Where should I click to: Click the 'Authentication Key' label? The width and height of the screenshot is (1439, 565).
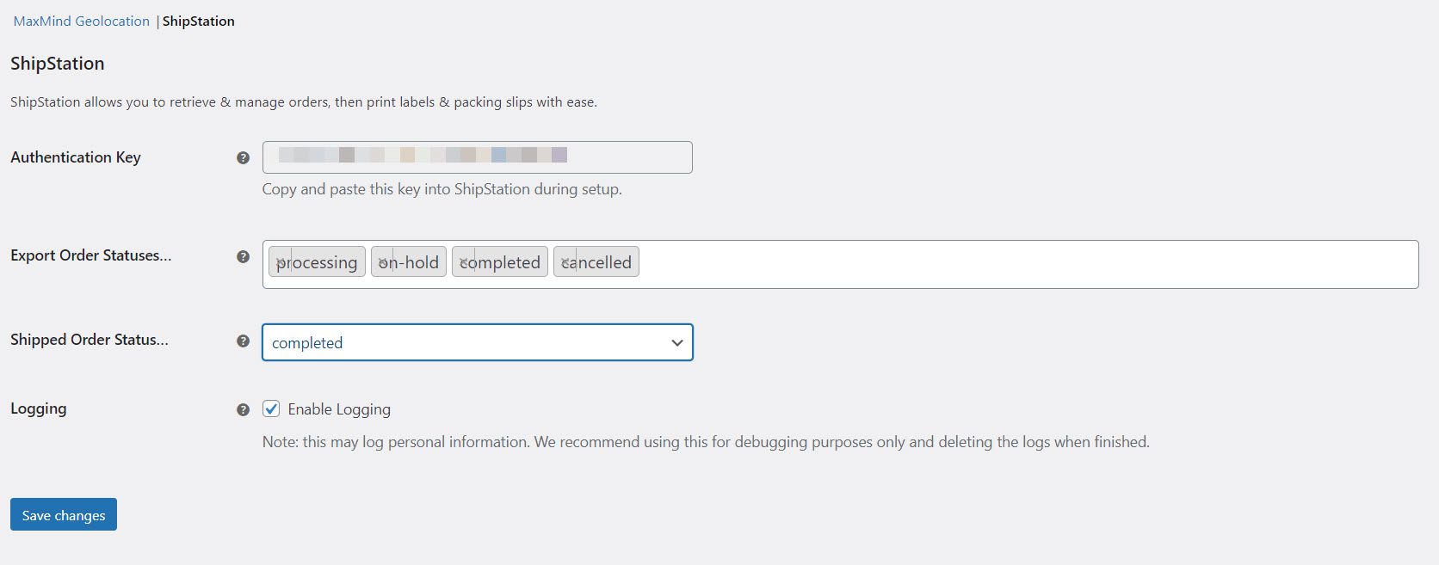coord(76,157)
